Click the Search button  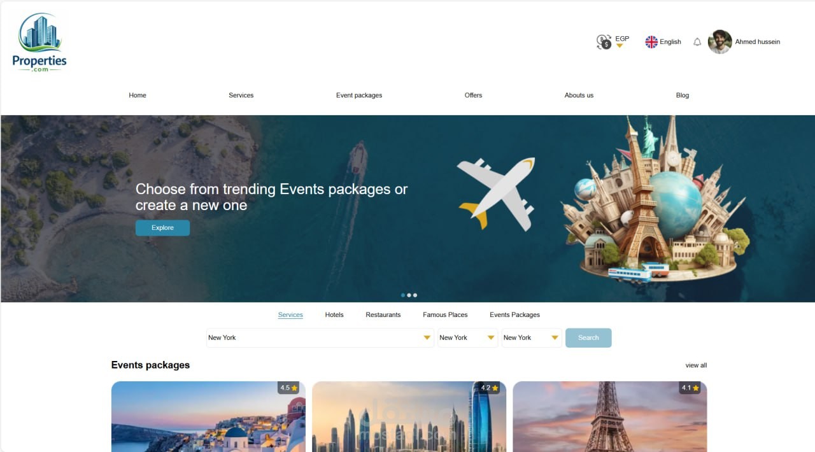click(588, 338)
